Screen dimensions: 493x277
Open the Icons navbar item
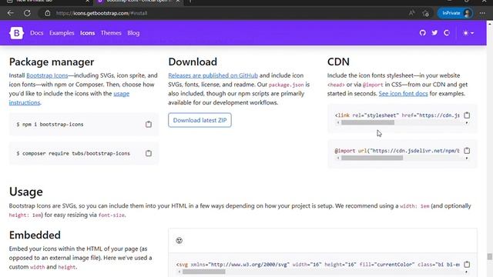point(87,33)
